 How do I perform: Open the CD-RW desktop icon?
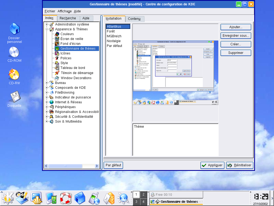14,74
